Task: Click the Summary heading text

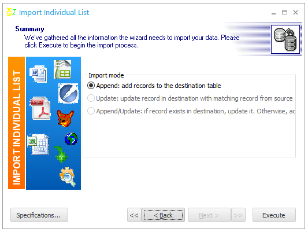Action: click(x=29, y=29)
